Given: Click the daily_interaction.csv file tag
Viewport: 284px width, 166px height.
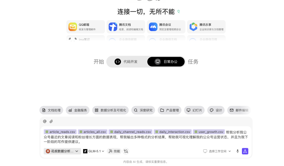Looking at the screenshot, I should click(x=173, y=132).
